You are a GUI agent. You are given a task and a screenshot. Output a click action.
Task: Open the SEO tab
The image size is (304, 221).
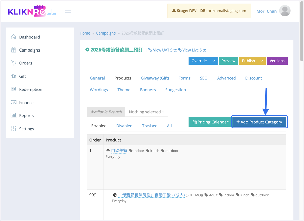point(204,78)
